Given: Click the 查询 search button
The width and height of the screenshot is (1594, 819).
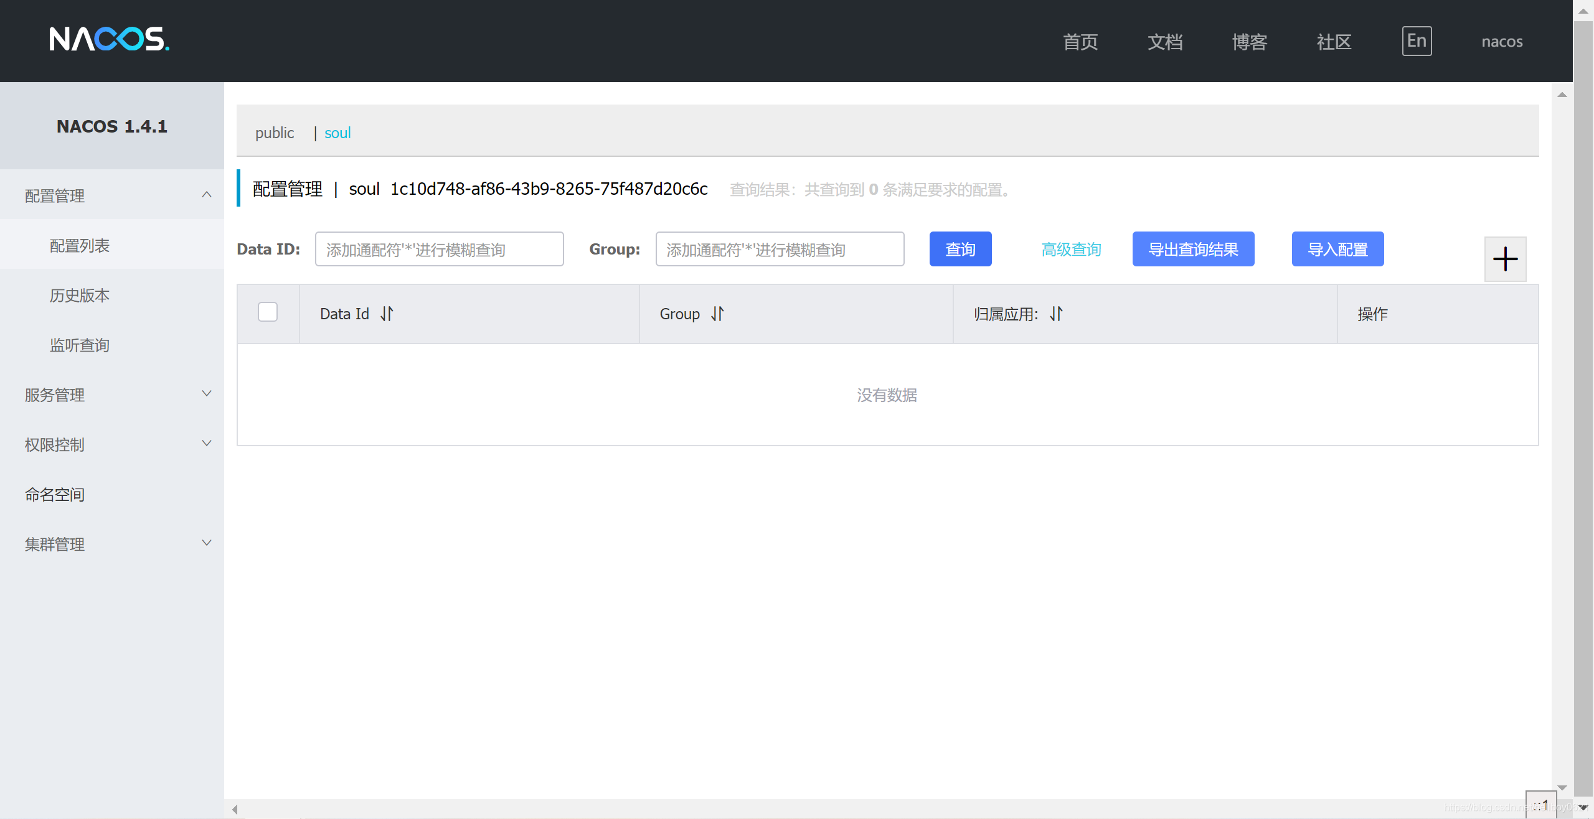Looking at the screenshot, I should 960,249.
